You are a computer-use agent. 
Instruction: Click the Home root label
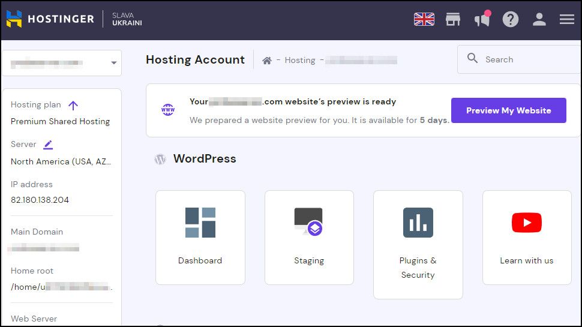(x=32, y=271)
